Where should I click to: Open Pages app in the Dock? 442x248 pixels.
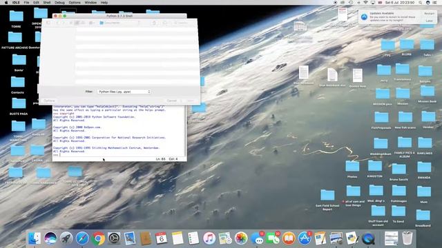(320, 238)
